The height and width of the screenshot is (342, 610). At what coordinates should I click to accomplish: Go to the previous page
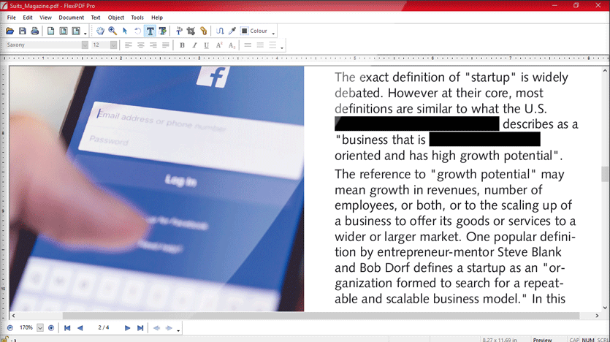(80, 328)
